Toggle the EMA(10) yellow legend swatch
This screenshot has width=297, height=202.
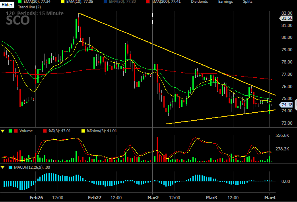[x=63, y=2]
